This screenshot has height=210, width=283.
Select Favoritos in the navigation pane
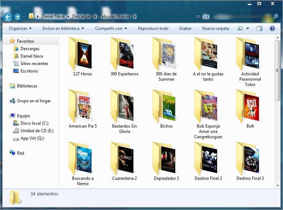coord(31,41)
